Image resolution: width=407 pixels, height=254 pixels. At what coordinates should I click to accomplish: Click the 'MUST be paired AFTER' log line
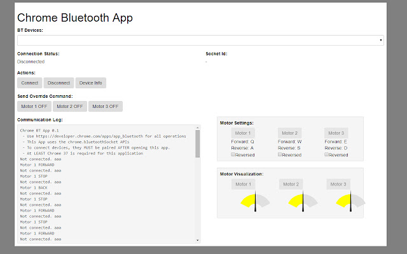coord(96,148)
